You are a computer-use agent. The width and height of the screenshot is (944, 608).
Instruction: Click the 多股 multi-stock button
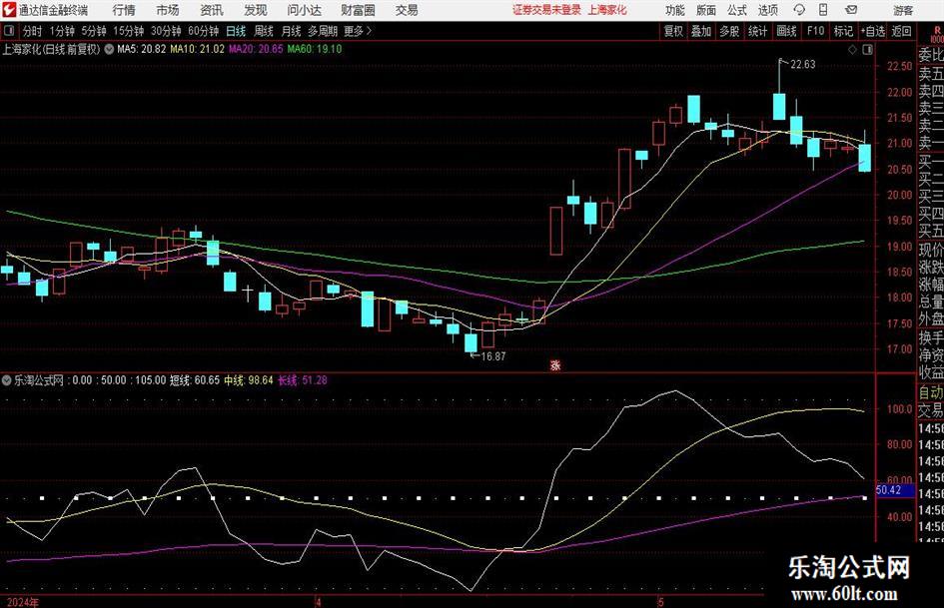point(729,31)
